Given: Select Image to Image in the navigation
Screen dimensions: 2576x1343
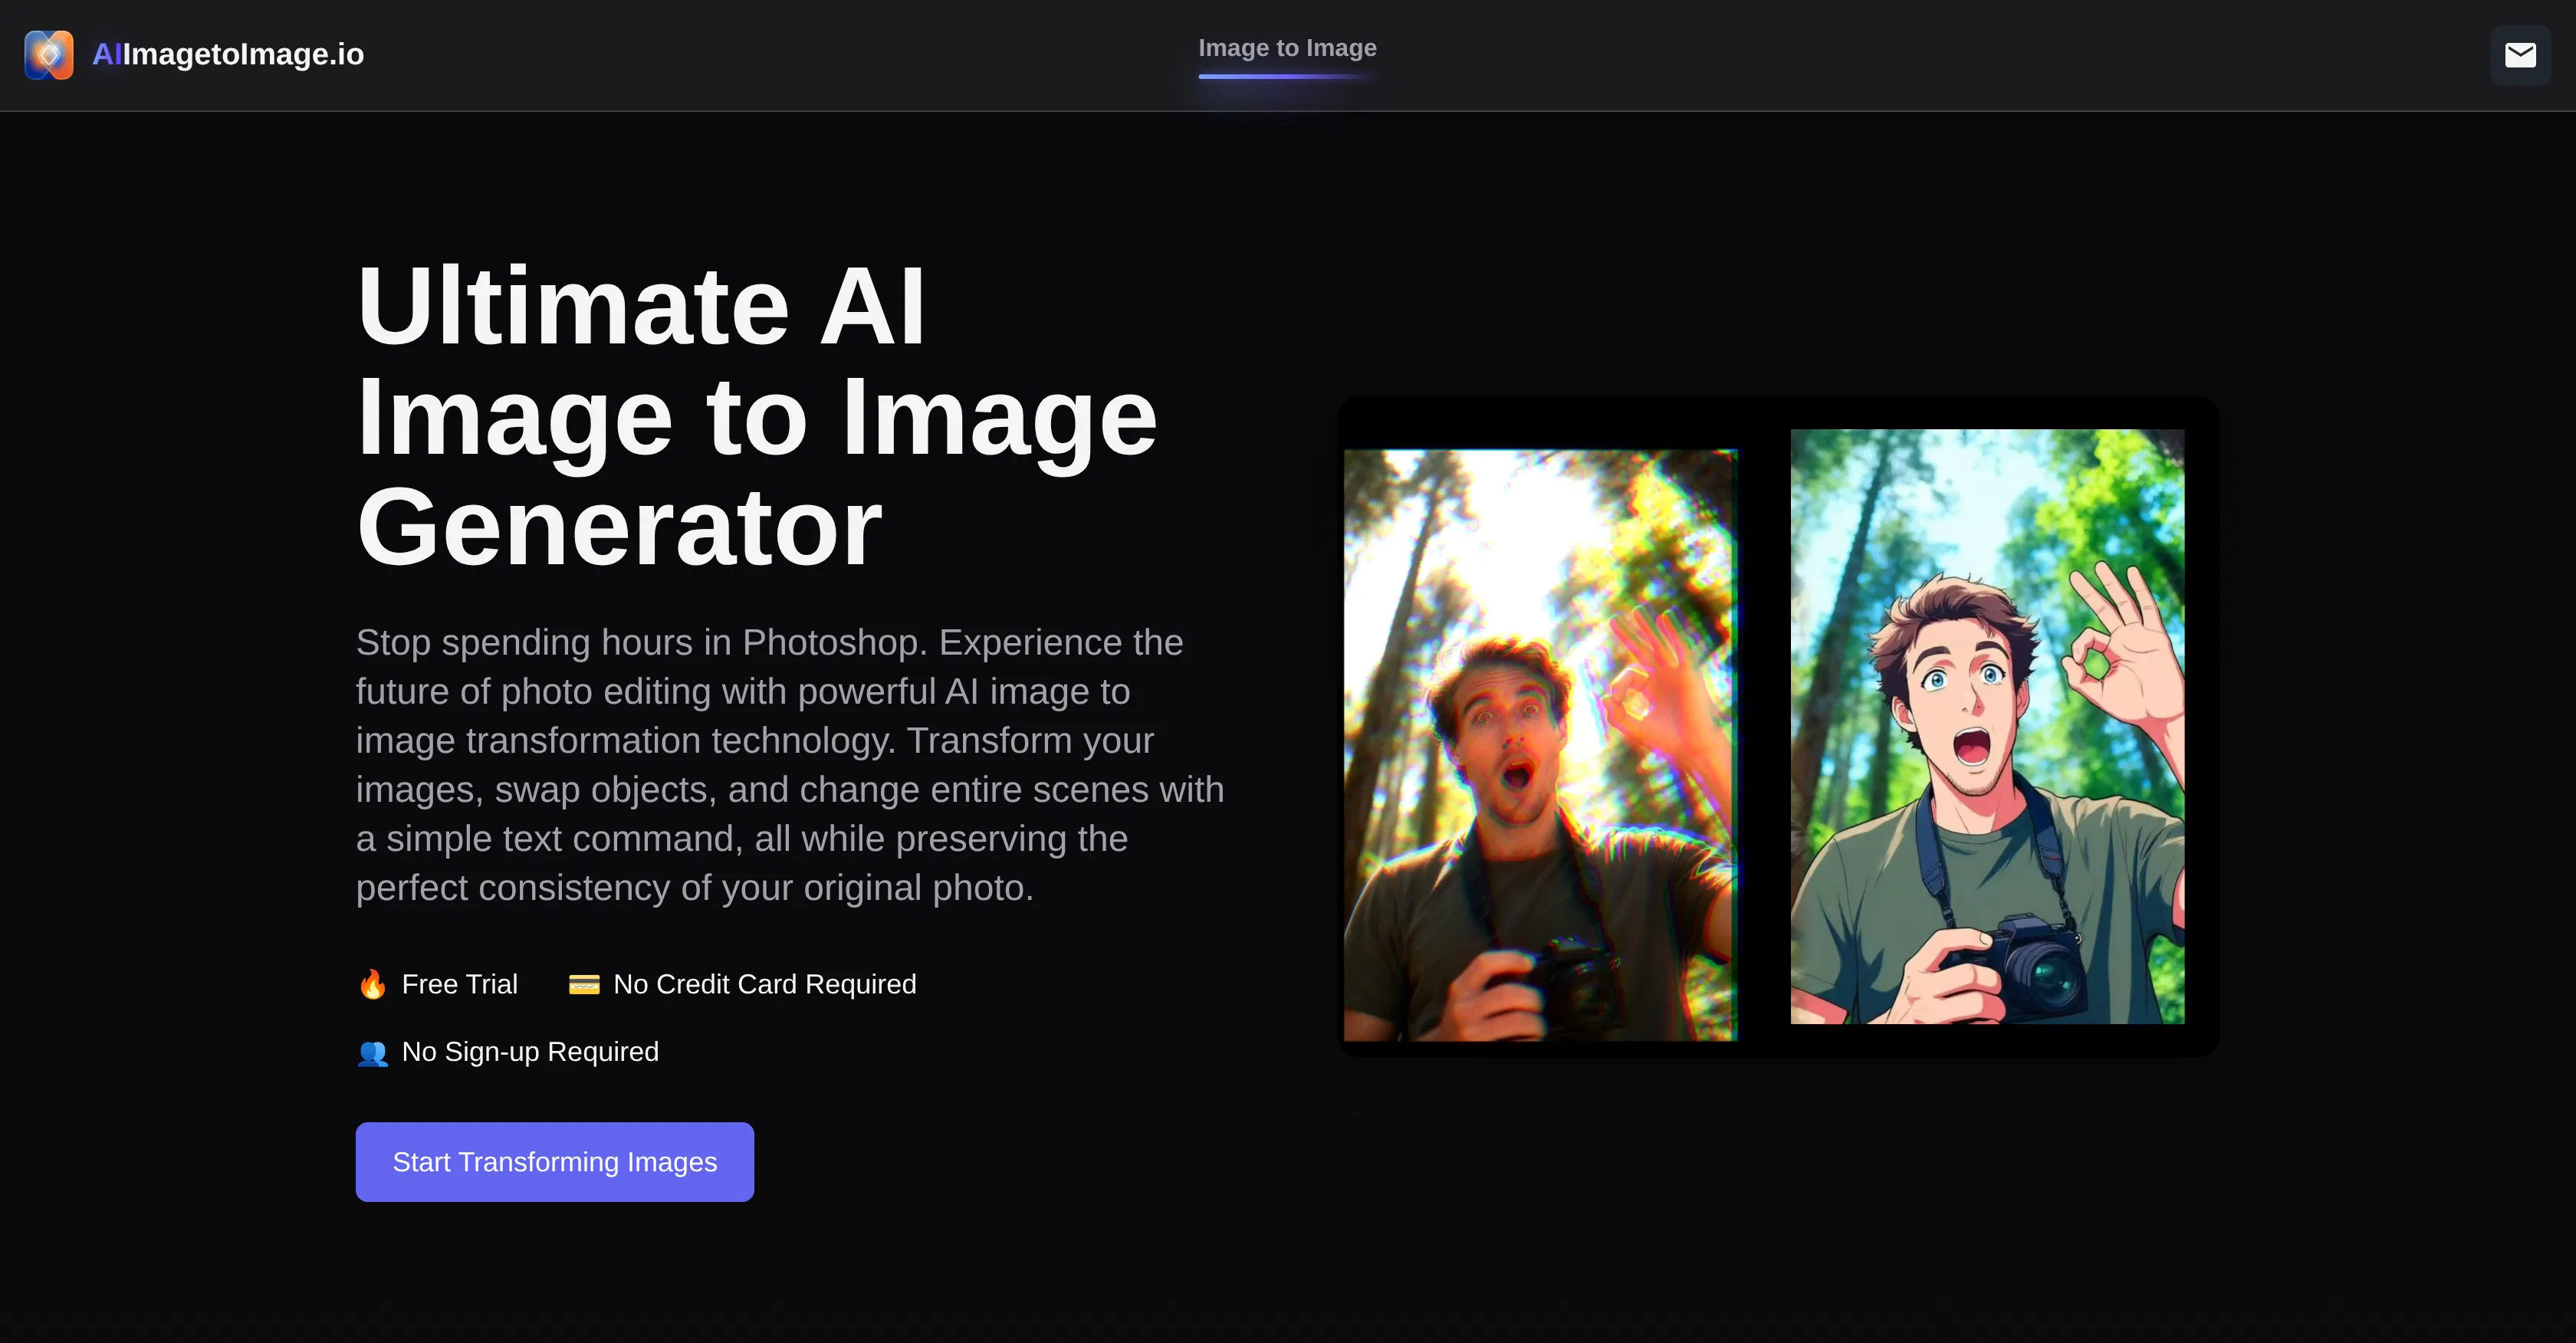Looking at the screenshot, I should coord(1287,47).
